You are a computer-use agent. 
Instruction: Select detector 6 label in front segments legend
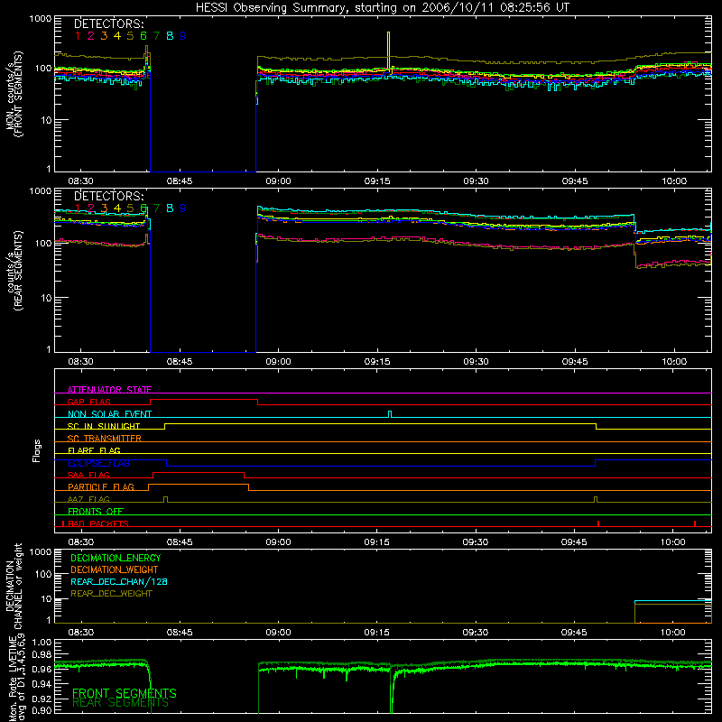click(x=143, y=36)
